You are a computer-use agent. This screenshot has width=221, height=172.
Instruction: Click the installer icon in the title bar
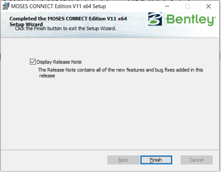pyautogui.click(x=6, y=6)
